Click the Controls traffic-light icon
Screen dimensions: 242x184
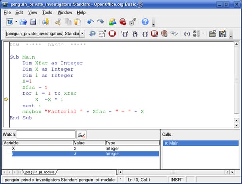click(x=196, y=34)
